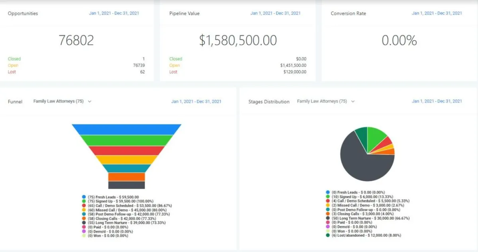Click the Lost label under Pipeline Value
This screenshot has height=252, width=478.
click(x=173, y=72)
